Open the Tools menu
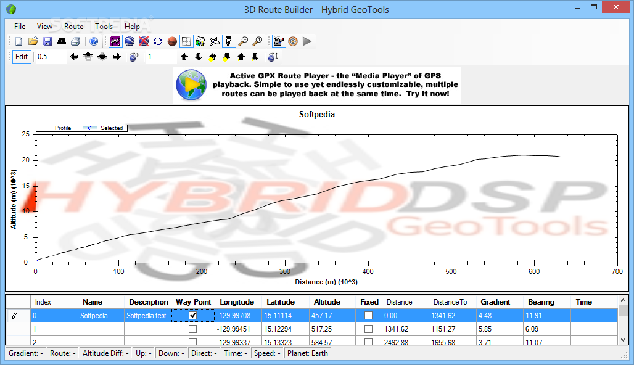This screenshot has height=365, width=634. (104, 27)
